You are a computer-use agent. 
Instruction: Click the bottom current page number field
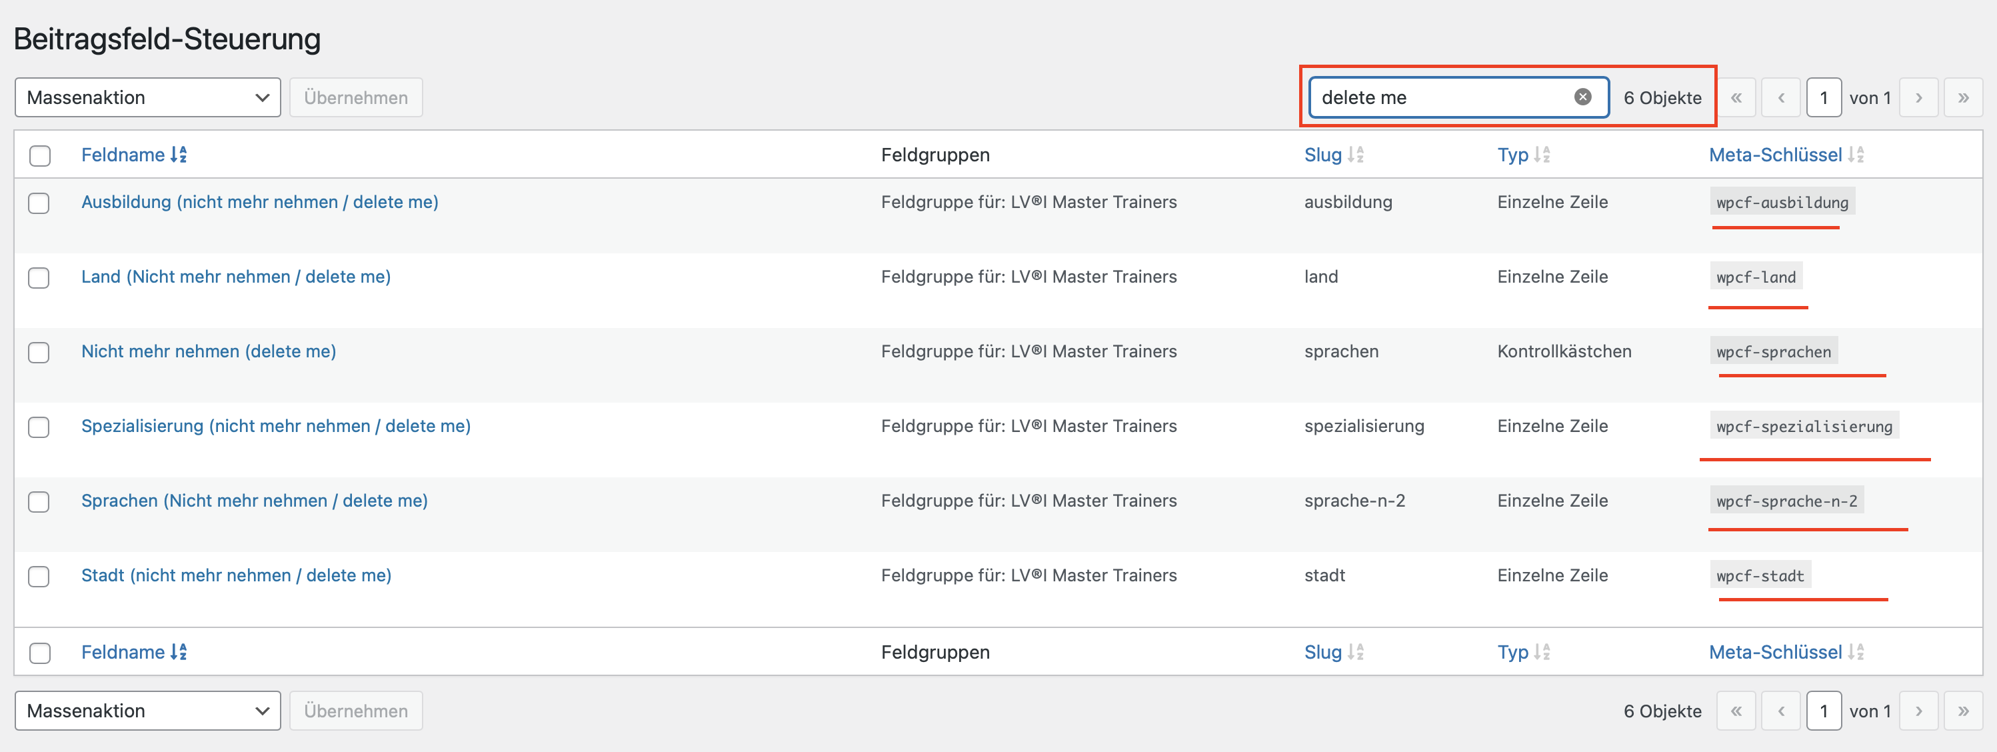[1824, 711]
